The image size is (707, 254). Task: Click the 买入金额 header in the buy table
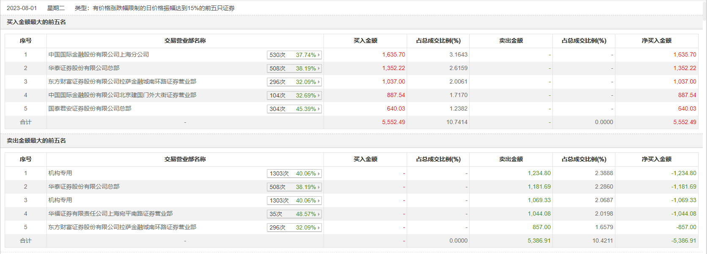click(x=365, y=41)
